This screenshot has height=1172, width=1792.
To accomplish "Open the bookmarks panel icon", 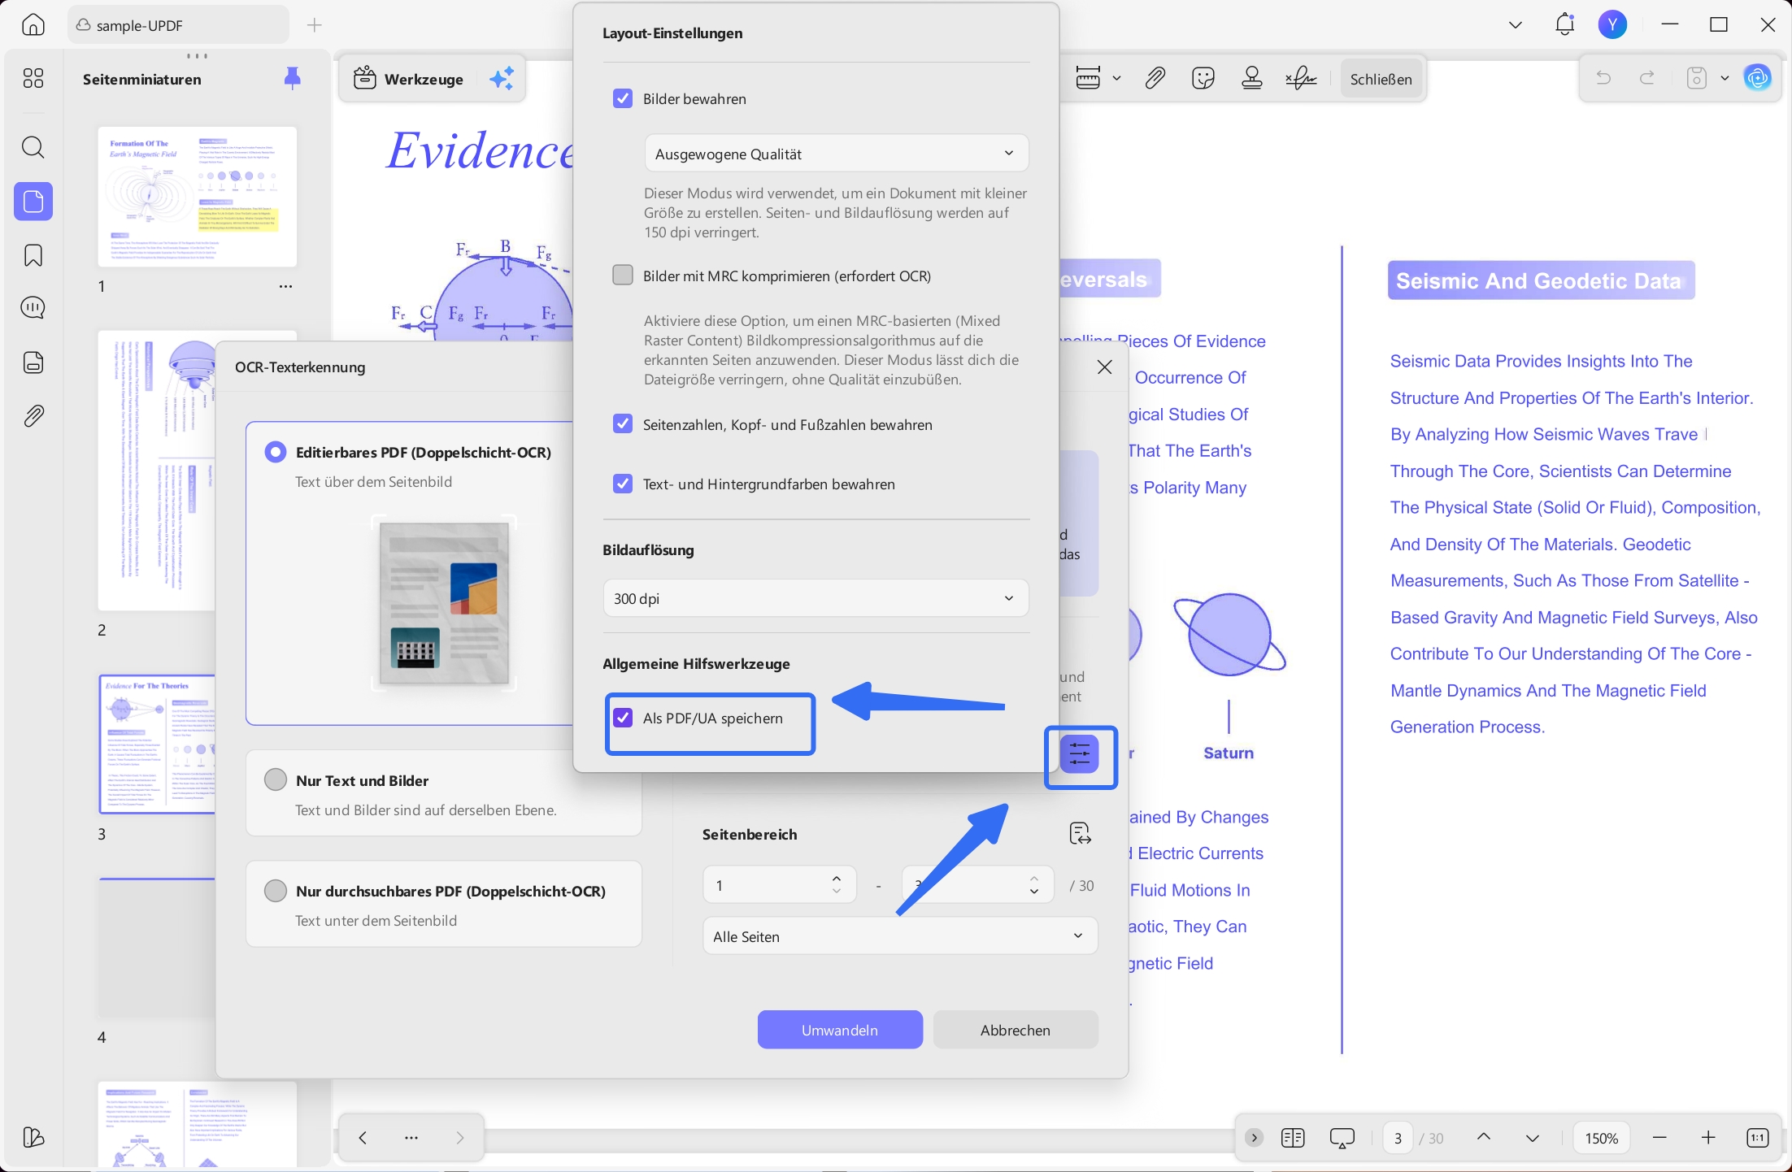I will 33,255.
